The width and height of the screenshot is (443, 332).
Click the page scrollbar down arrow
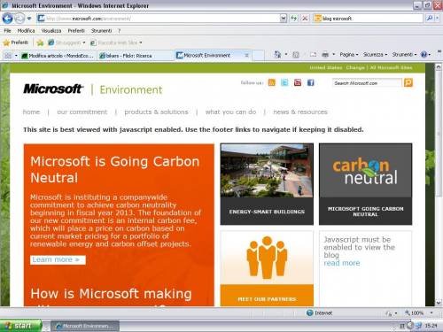(439, 303)
